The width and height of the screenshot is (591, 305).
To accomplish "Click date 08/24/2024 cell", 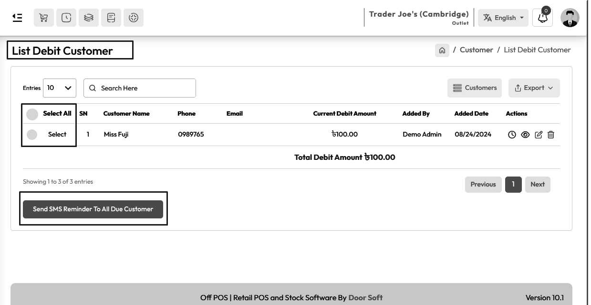I will click(x=472, y=135).
